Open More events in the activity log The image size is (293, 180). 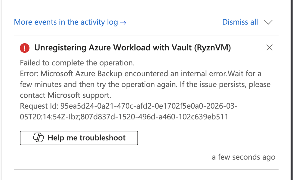coord(66,22)
